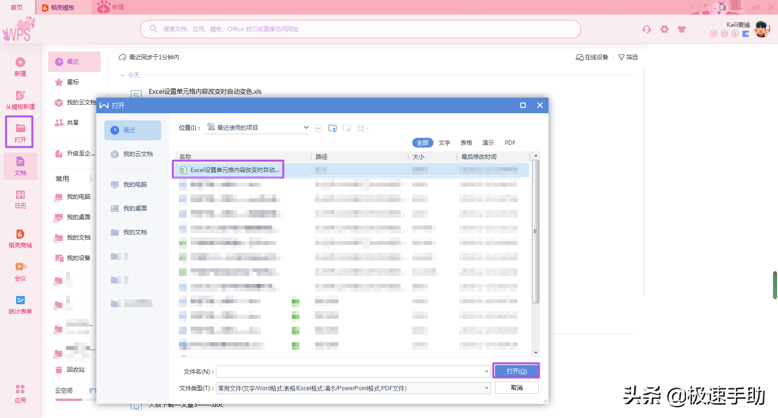The height and width of the screenshot is (418, 778).
Task: Switch to the 稻壳模板 tab
Action: (x=63, y=8)
